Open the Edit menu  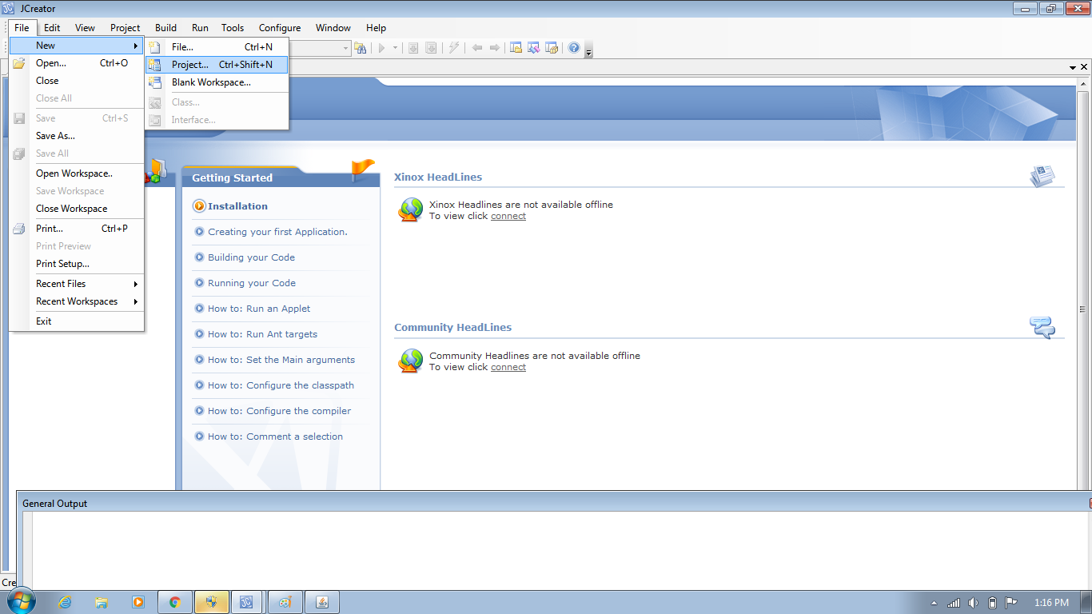point(52,27)
